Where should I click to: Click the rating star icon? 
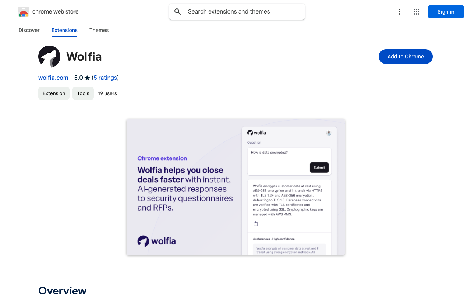(x=87, y=78)
